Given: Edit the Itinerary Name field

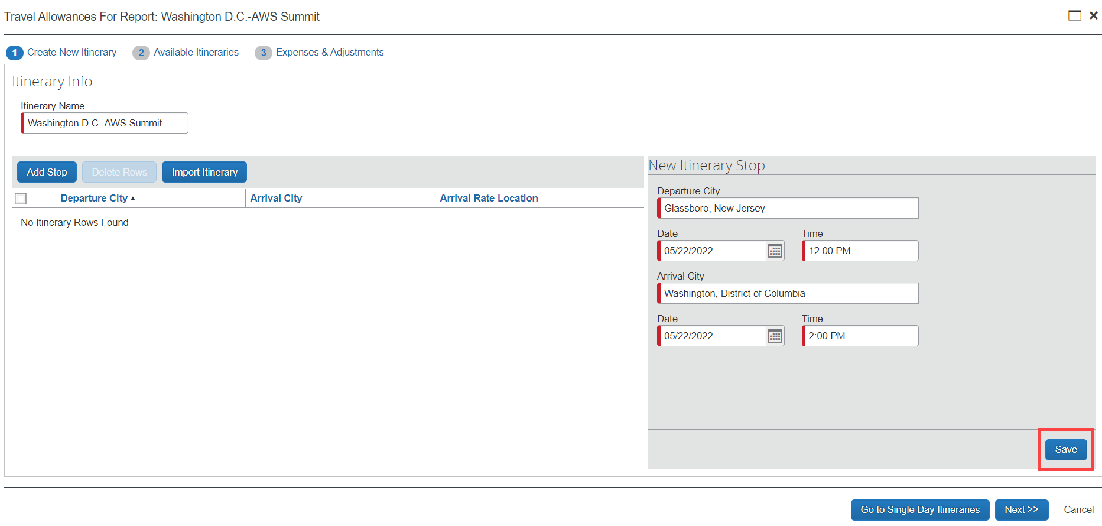Looking at the screenshot, I should [105, 123].
